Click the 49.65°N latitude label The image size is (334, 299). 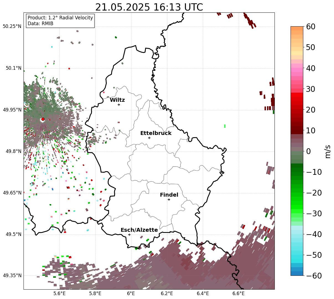point(12,193)
